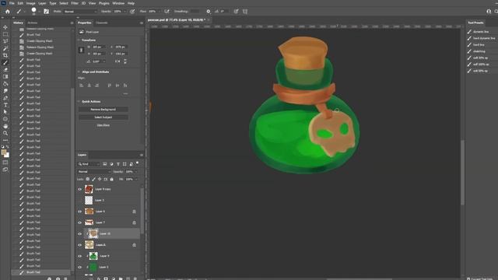This screenshot has height=280, width=498.
Task: Open Layers panel Opacity dropdown
Action: [136, 172]
